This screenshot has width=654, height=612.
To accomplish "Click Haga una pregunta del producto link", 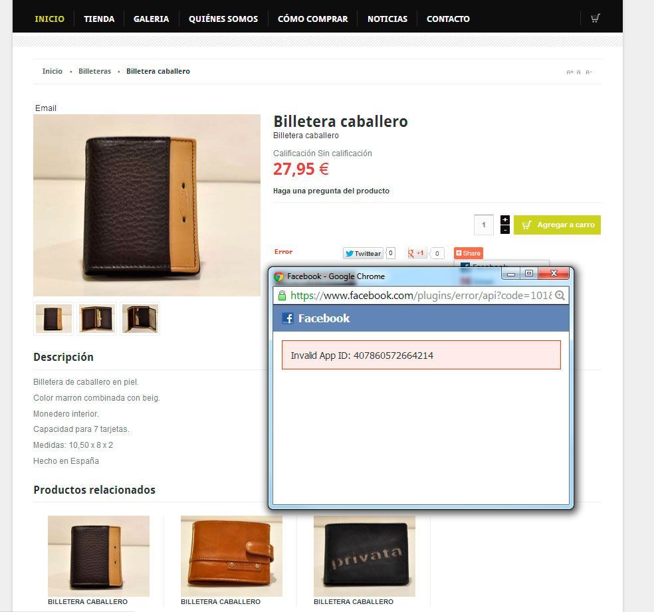I will tap(331, 191).
